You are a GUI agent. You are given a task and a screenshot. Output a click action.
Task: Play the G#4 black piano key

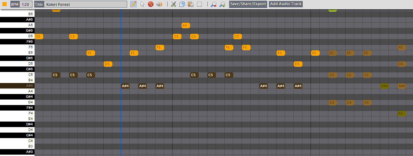17,97
